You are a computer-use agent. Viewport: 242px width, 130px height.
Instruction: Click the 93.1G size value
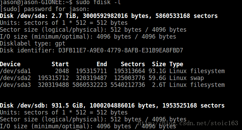[x=157, y=71]
